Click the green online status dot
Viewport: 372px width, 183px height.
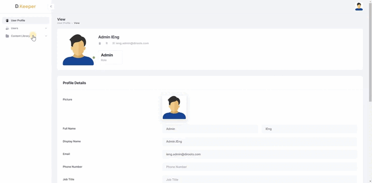(x=94, y=57)
